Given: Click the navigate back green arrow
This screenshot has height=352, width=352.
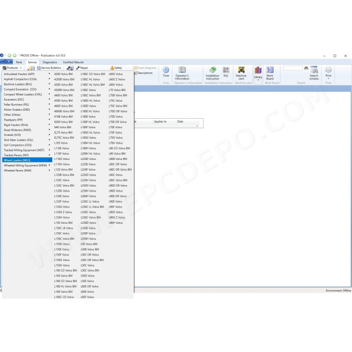Looking at the screenshot, I should pyautogui.click(x=10, y=55).
